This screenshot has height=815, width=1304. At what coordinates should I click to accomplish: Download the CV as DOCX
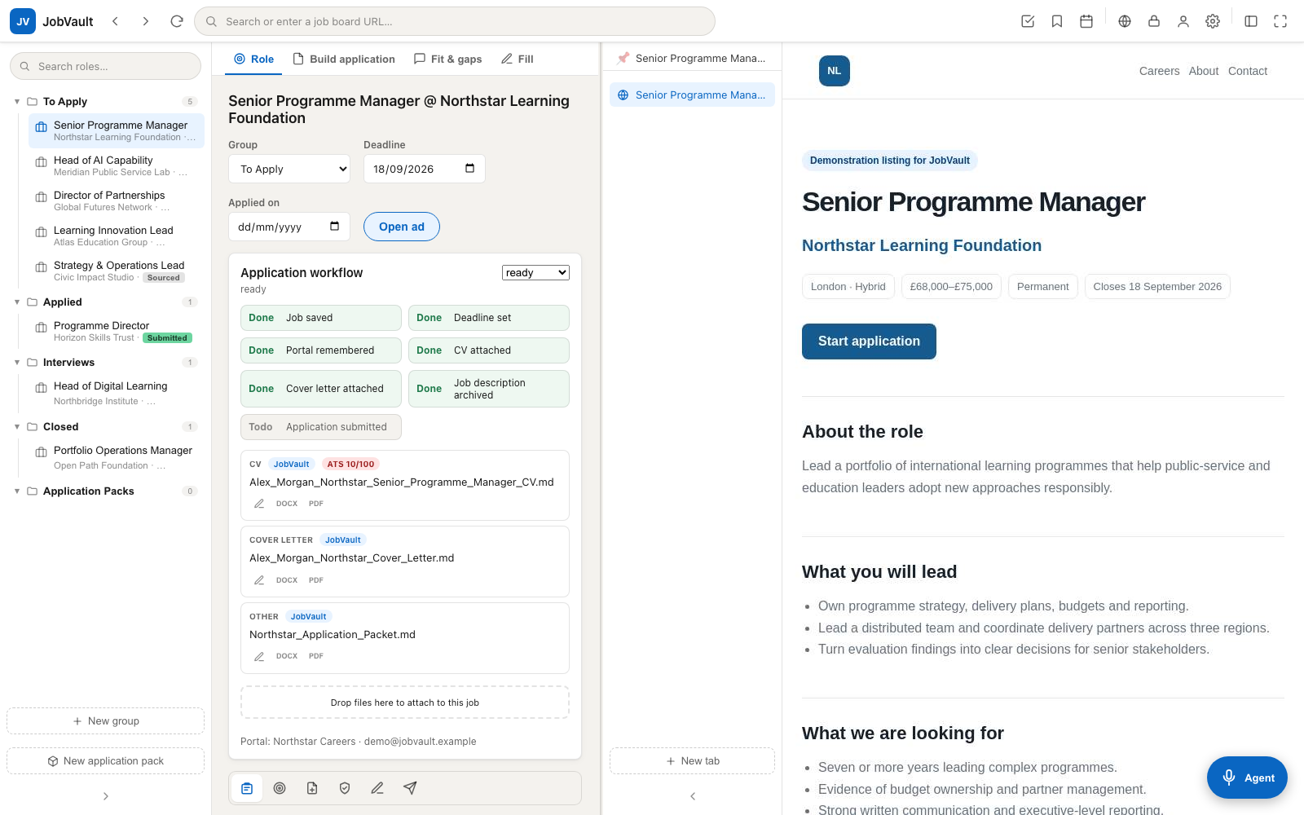point(287,504)
